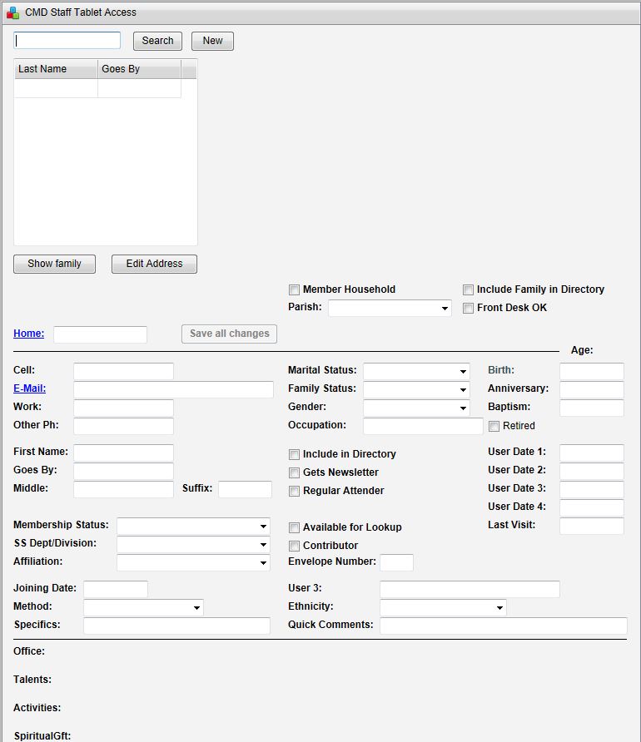This screenshot has width=641, height=742.
Task: Open the Family Status dropdown
Action: (x=416, y=389)
